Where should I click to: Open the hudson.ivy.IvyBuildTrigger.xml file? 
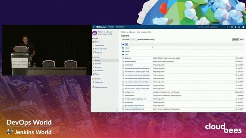(x=134, y=109)
